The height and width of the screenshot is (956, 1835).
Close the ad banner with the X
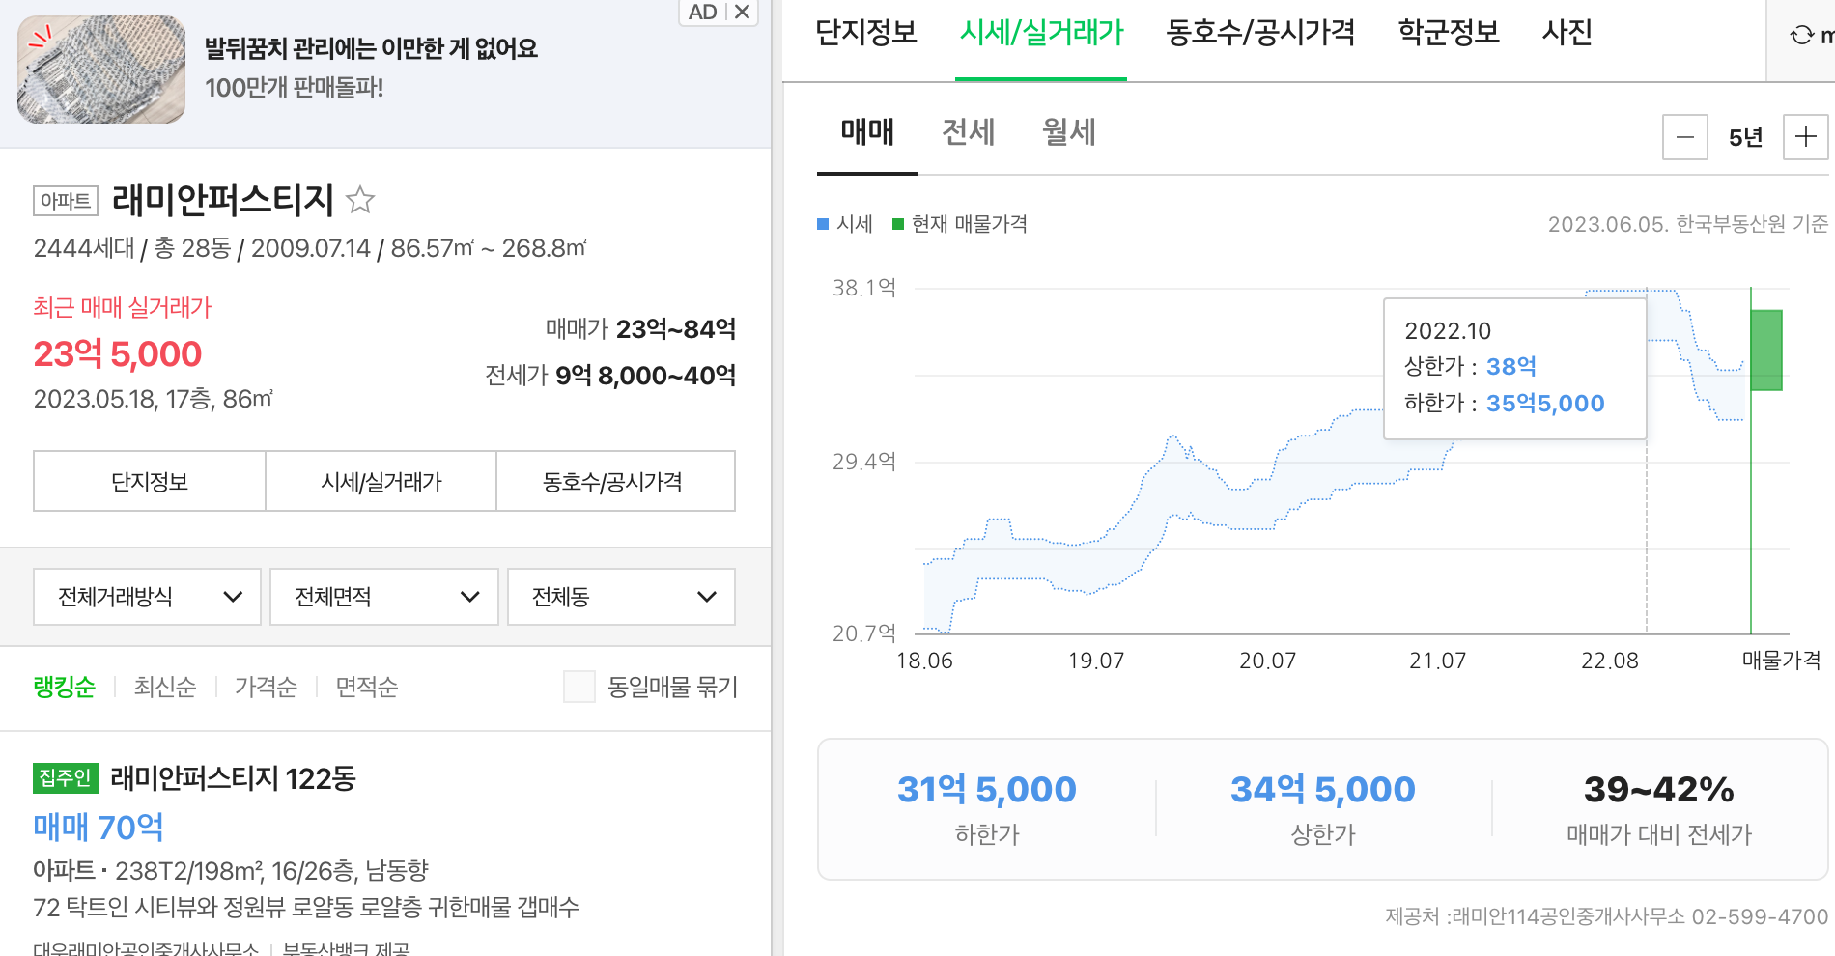click(x=742, y=12)
